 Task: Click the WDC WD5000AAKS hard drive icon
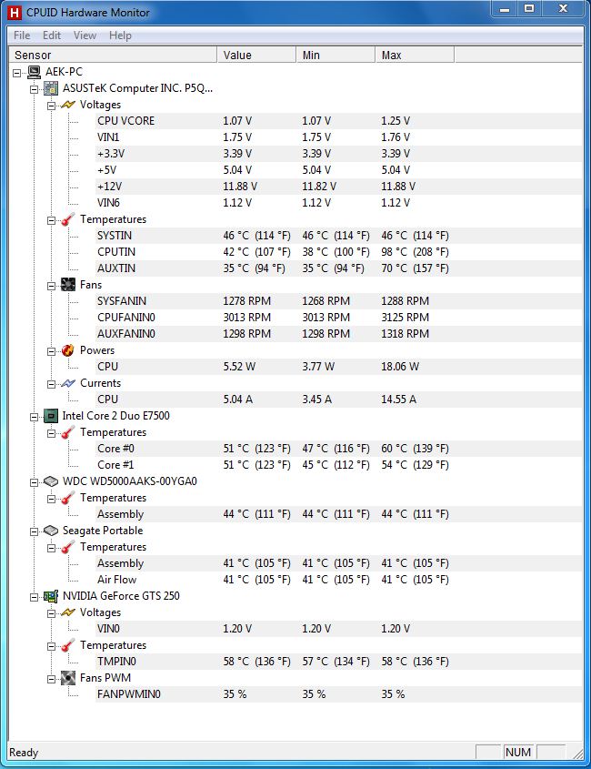pyautogui.click(x=51, y=481)
